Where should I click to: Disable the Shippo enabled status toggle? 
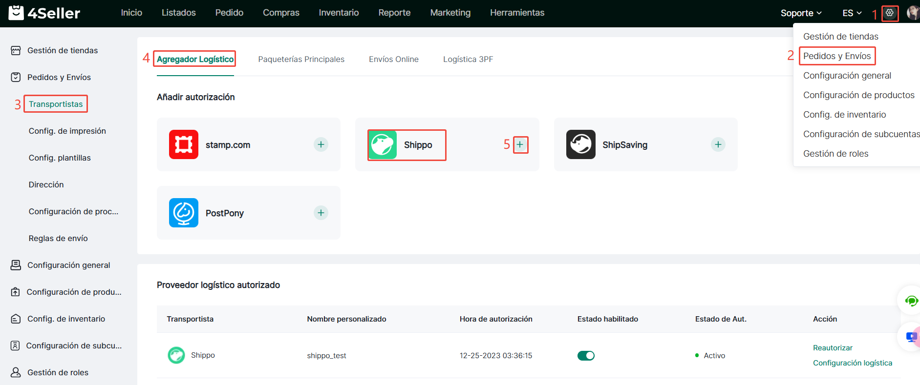pyautogui.click(x=586, y=356)
